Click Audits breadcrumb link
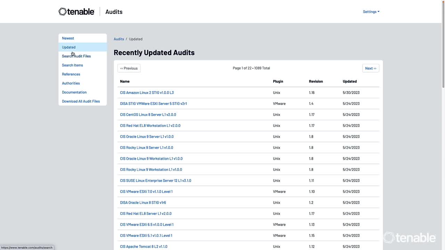445x250 pixels. tap(119, 39)
